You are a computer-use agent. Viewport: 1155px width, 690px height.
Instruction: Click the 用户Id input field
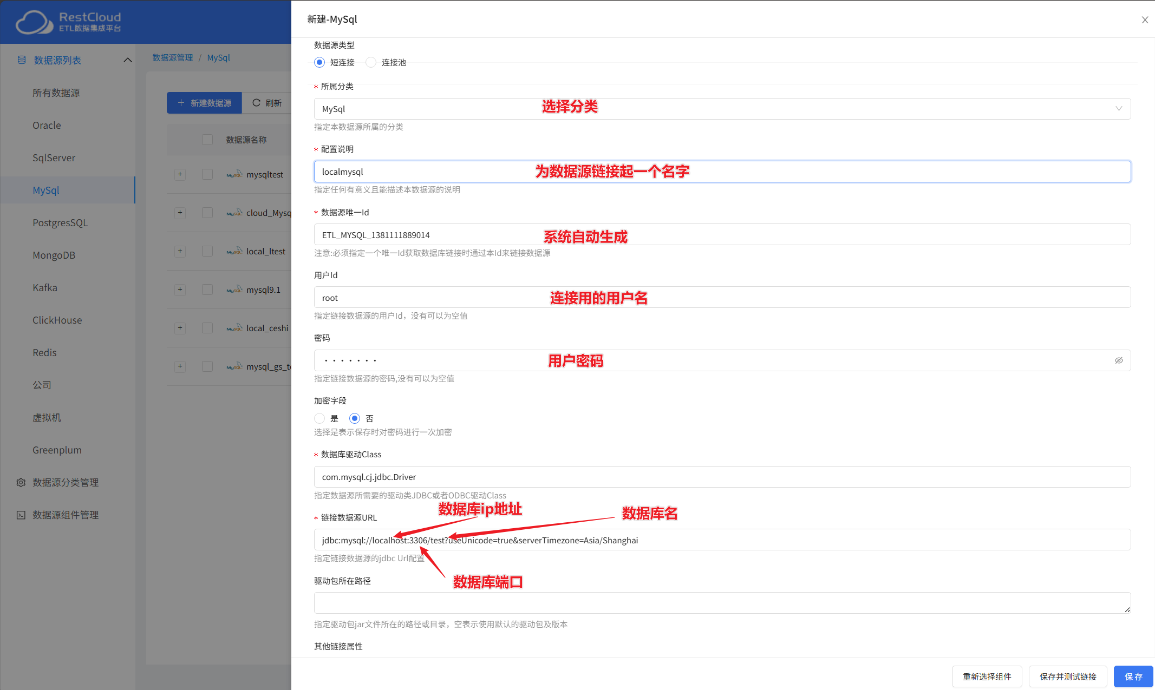722,298
